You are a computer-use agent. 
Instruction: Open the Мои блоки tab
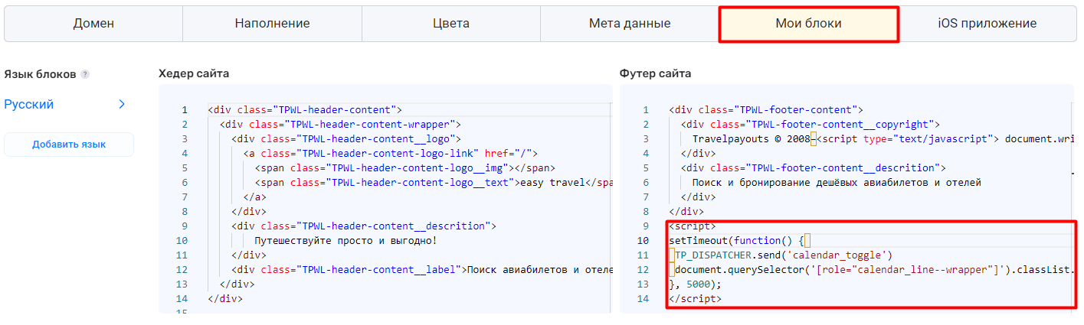pos(808,24)
